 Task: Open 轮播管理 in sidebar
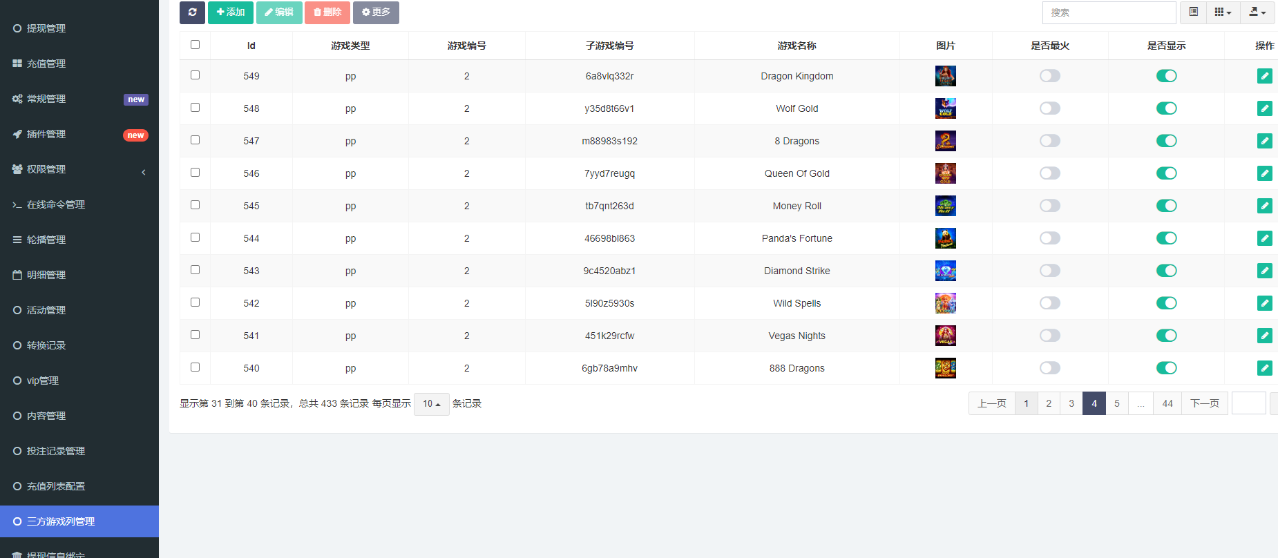(x=79, y=240)
